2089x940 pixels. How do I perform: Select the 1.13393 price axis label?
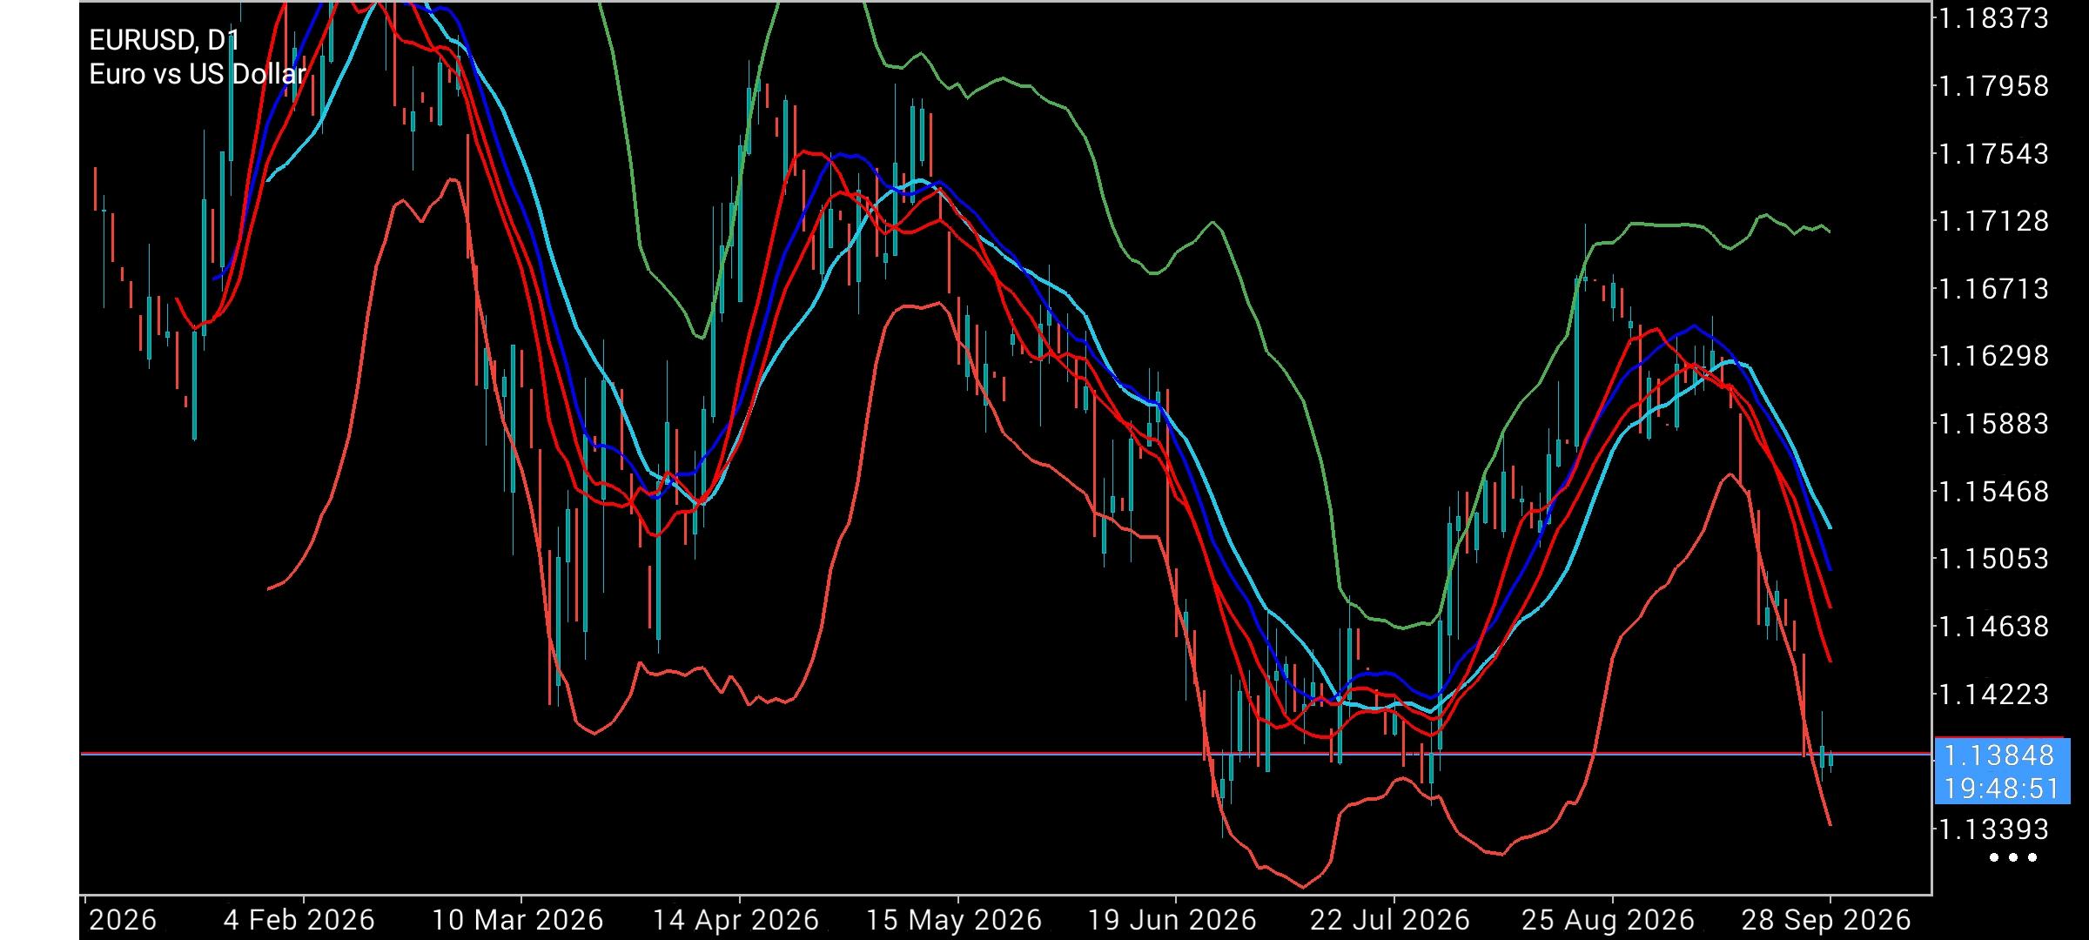(x=1992, y=829)
